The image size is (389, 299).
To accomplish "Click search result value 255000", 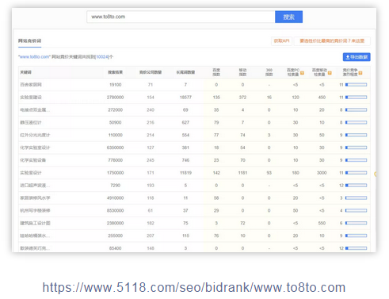I will (116, 236).
